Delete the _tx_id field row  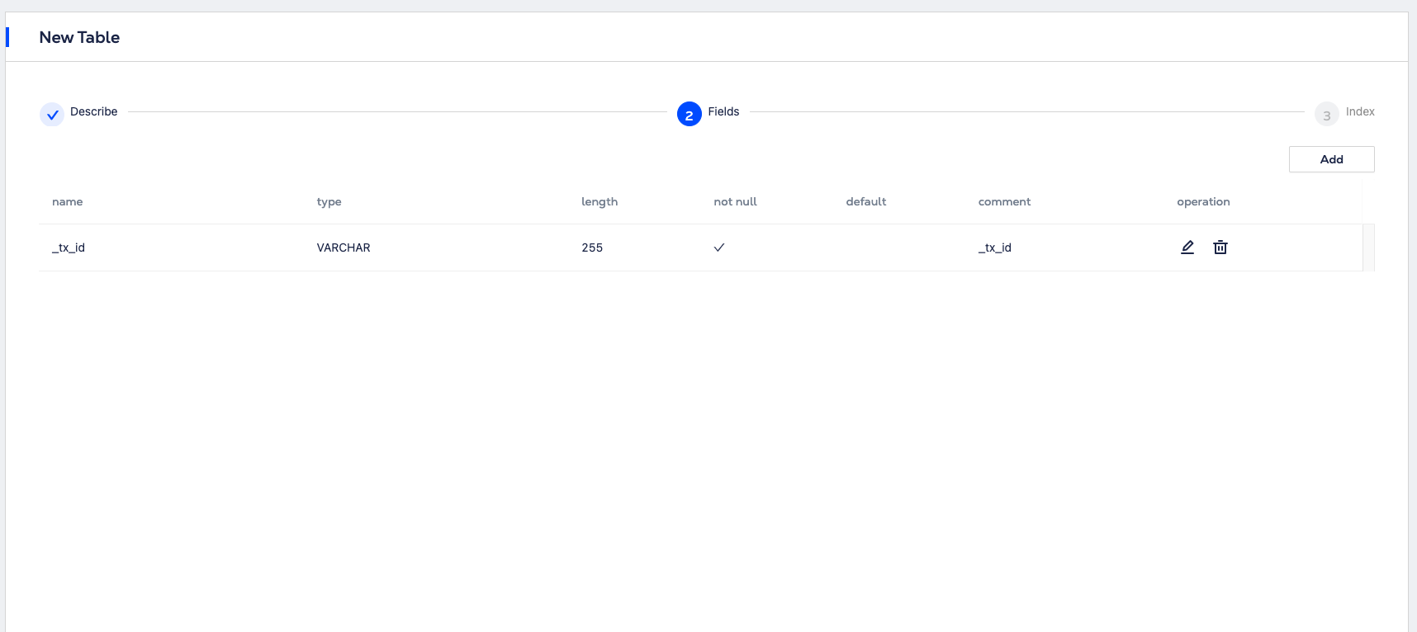pos(1220,247)
